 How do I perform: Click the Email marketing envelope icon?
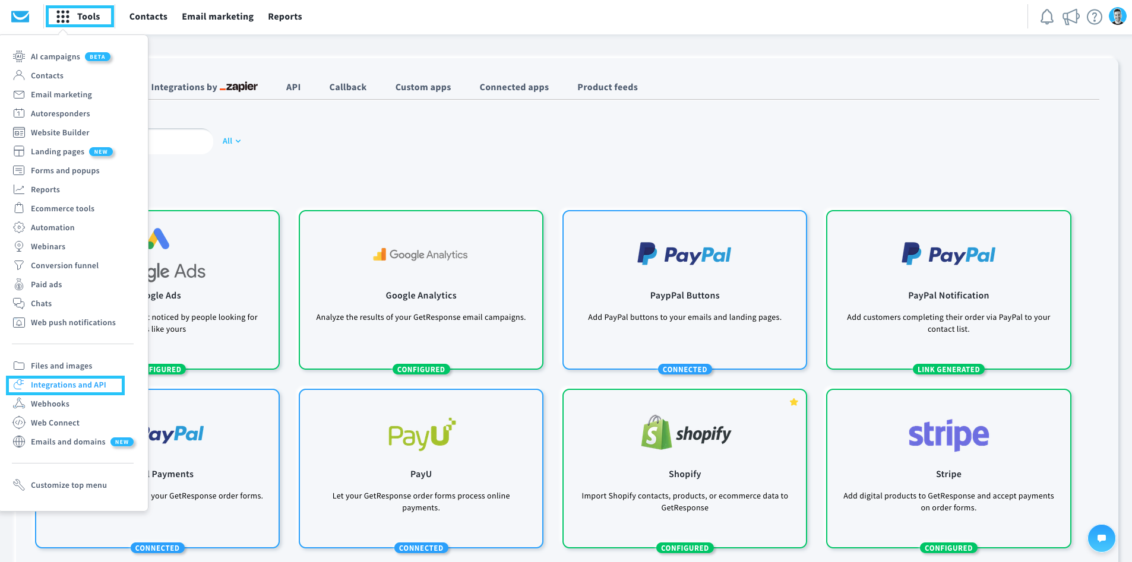(19, 94)
